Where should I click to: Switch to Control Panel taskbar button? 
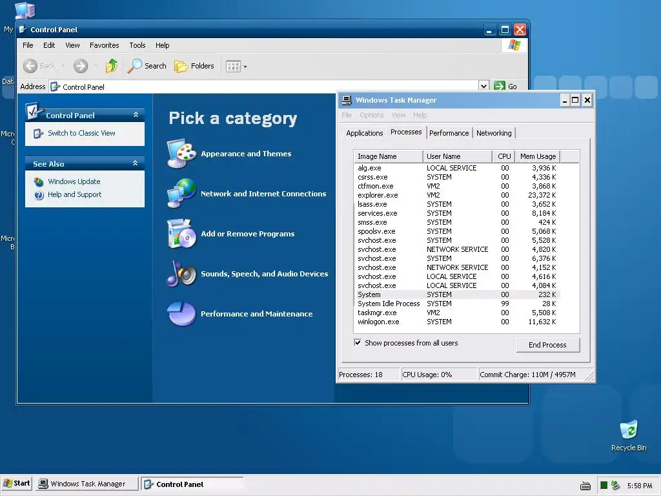click(192, 484)
